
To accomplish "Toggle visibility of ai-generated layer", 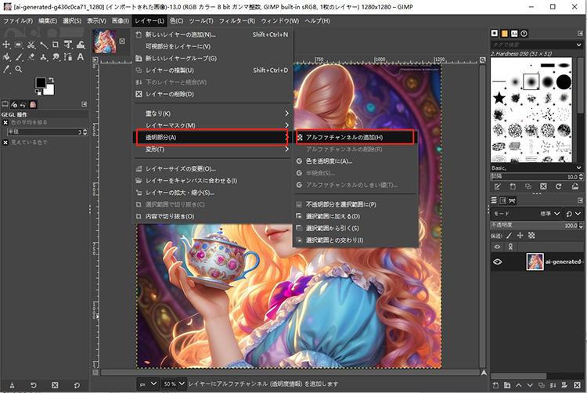I will pos(497,261).
